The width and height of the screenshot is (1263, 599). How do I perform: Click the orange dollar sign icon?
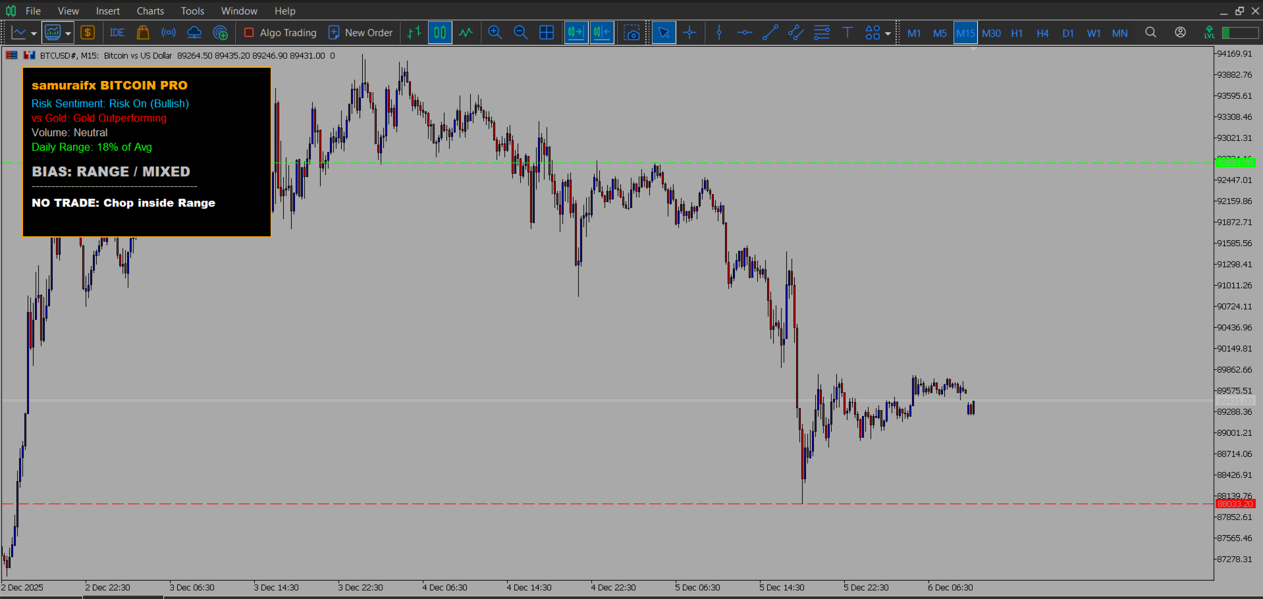[88, 32]
